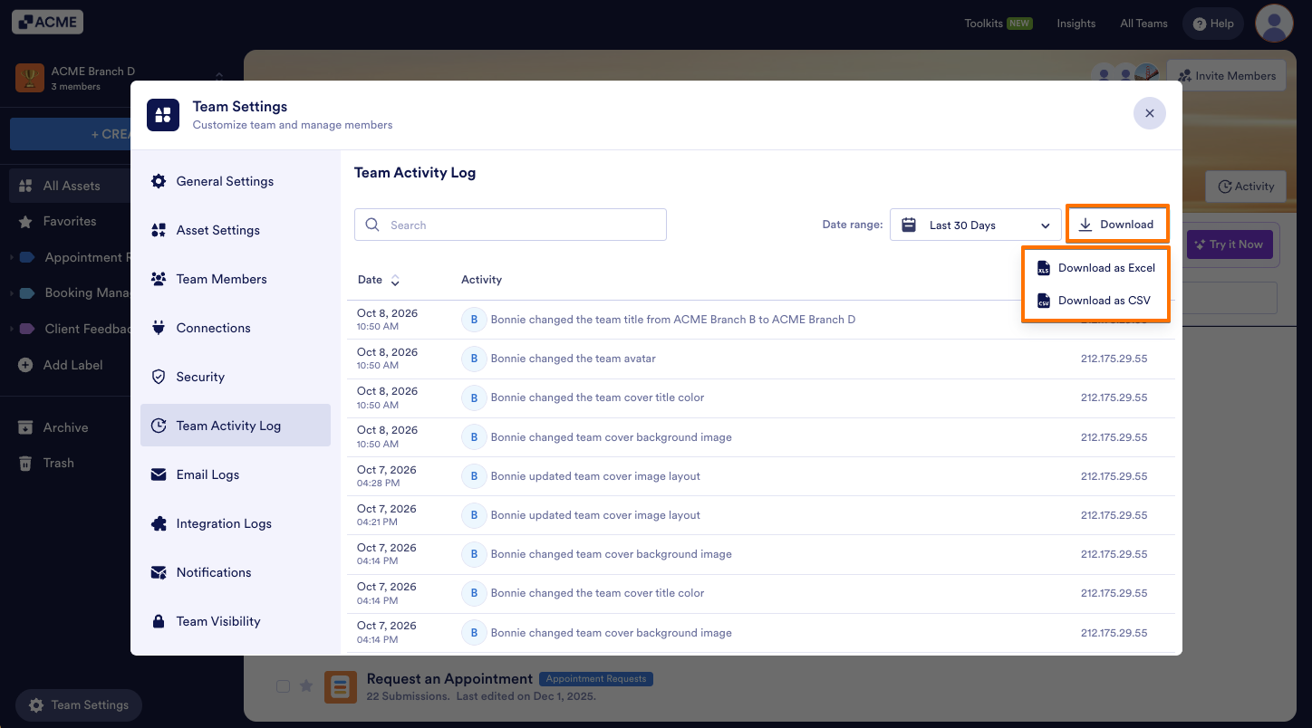The width and height of the screenshot is (1312, 728).
Task: Click the Team Settings button at bottom left
Action: pyautogui.click(x=79, y=705)
